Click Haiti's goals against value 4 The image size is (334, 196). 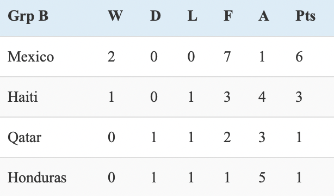[262, 97]
